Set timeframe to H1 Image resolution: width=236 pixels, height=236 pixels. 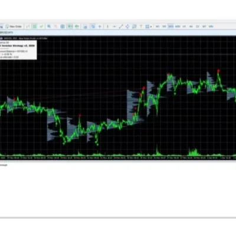pyautogui.click(x=184, y=27)
